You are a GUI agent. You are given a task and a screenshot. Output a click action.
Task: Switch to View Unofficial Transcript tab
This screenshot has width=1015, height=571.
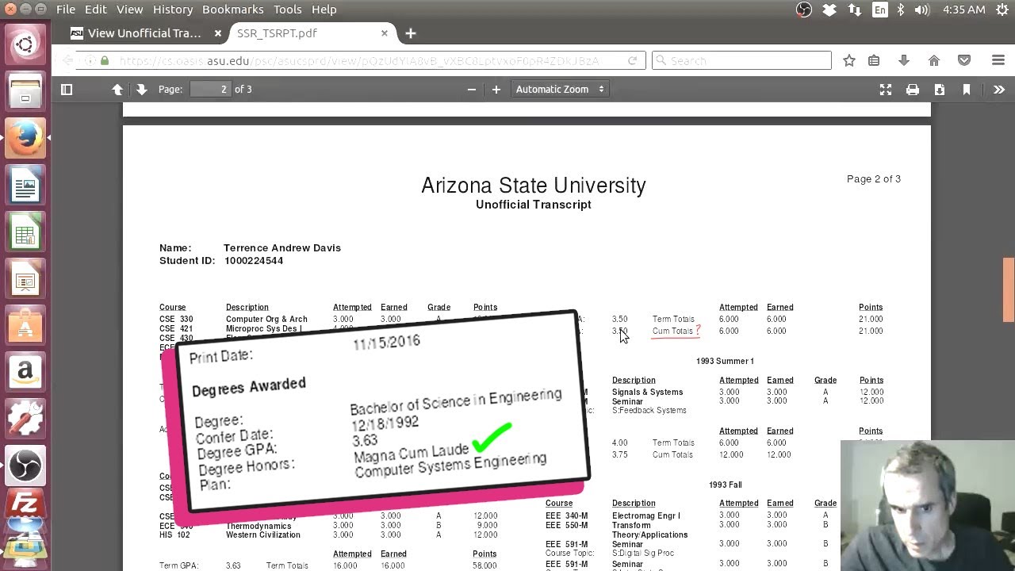[144, 33]
